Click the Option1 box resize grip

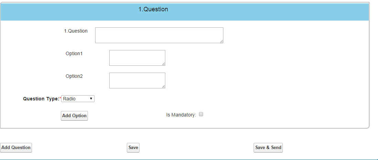coord(163,64)
